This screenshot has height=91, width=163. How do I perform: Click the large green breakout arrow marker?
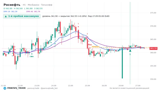[x=130, y=51]
